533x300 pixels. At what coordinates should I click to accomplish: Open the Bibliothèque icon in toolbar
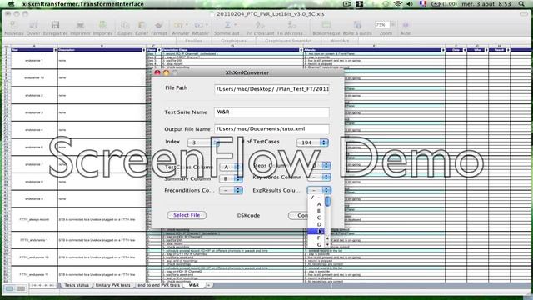point(326,25)
